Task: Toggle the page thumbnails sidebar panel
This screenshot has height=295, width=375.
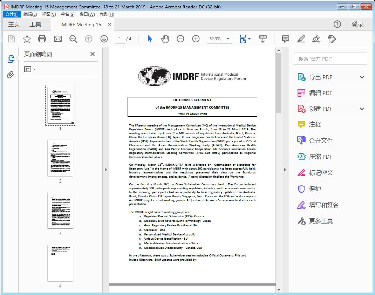Action: (x=11, y=59)
